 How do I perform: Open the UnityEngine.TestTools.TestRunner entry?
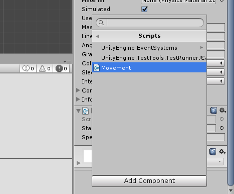(149, 58)
